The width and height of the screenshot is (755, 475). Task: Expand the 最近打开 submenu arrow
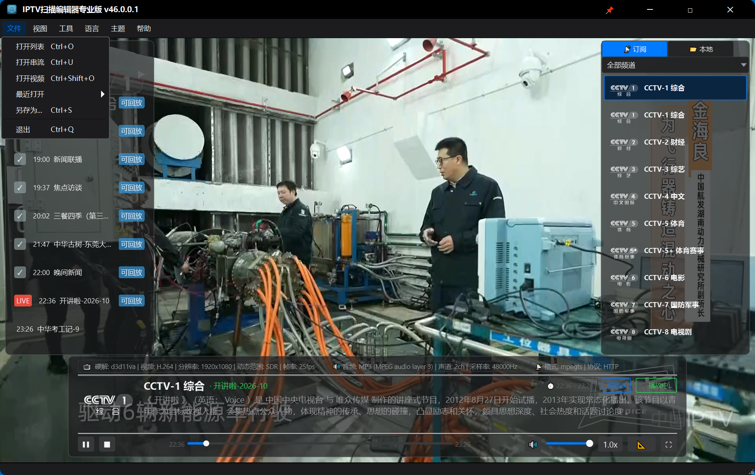[x=103, y=94]
